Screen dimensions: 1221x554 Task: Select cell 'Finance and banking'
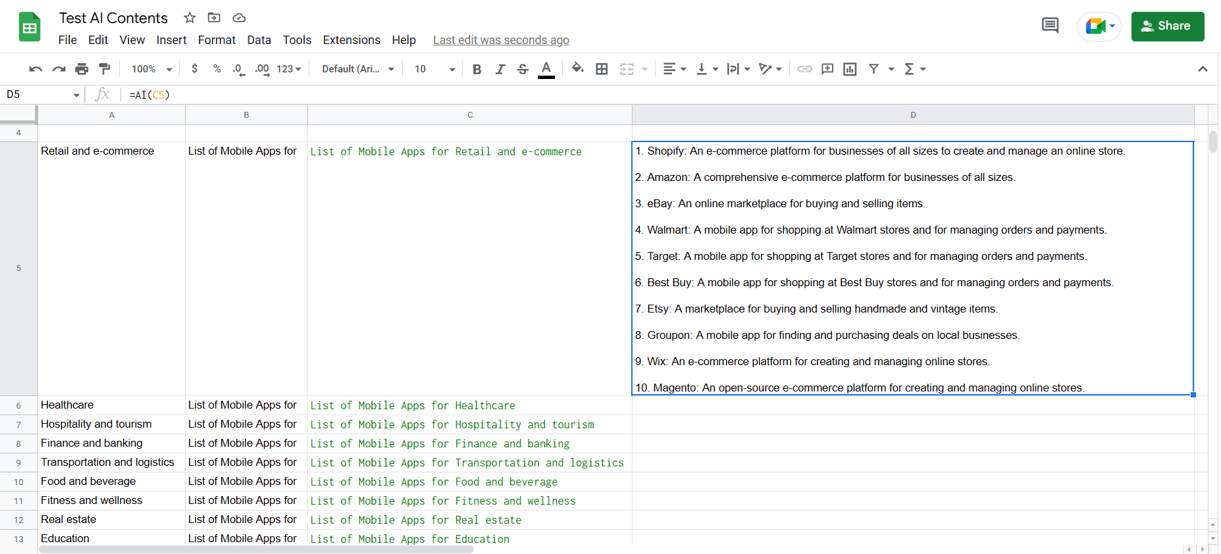pos(111,443)
